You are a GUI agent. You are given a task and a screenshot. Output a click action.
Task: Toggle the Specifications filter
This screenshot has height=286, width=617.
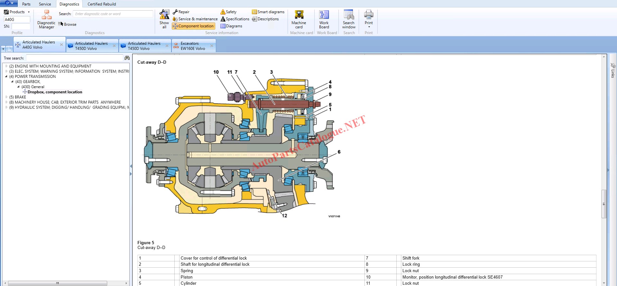click(x=235, y=19)
